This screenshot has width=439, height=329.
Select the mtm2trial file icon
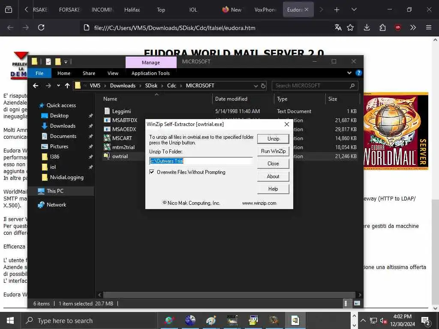[x=107, y=147]
